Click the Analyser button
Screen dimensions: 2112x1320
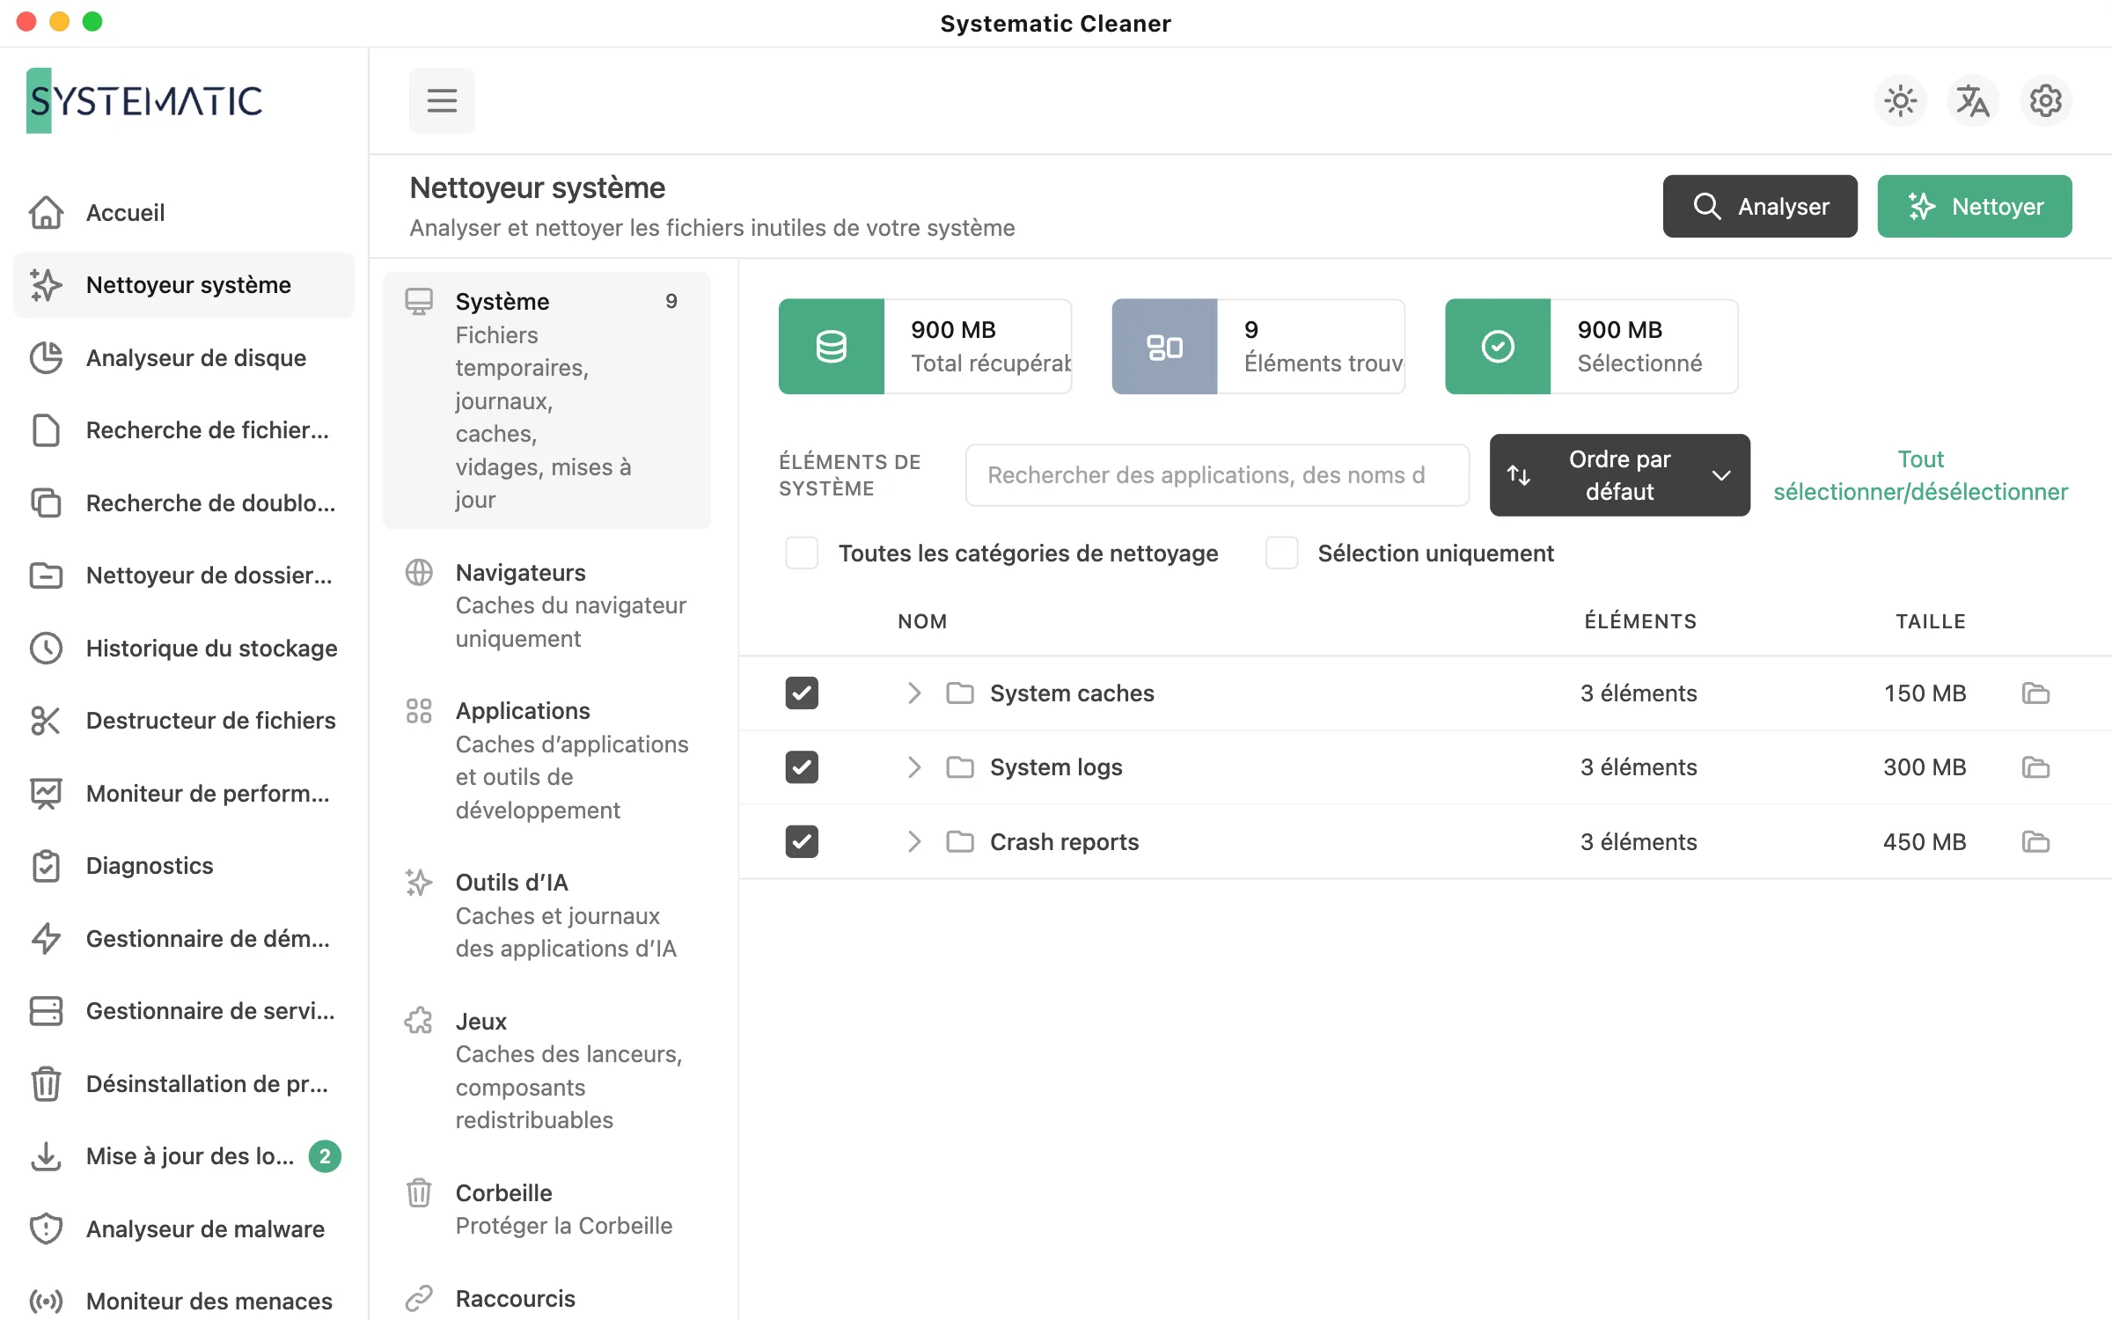(1760, 206)
